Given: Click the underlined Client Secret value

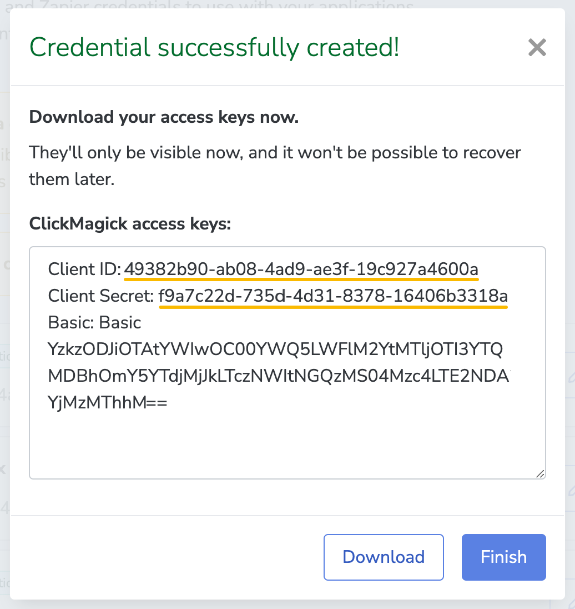Looking at the screenshot, I should [x=332, y=296].
